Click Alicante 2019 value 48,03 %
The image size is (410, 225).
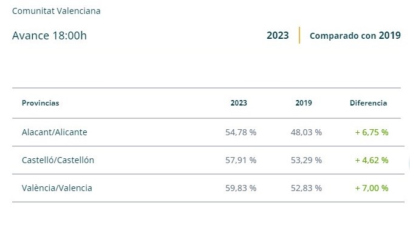306,132
